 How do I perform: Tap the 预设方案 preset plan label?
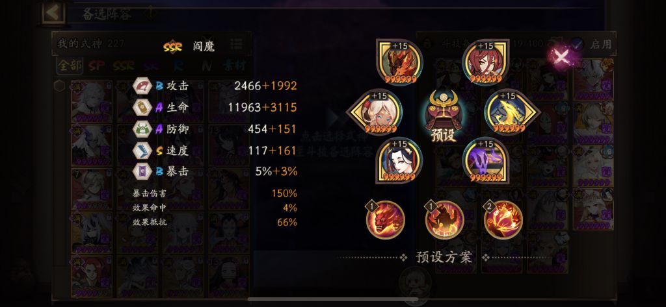click(444, 257)
